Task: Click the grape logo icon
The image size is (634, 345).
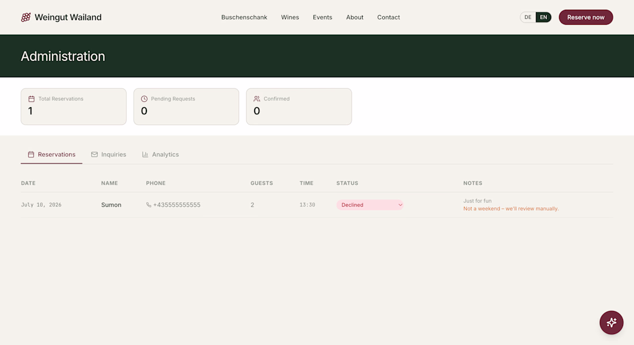Action: 26,17
